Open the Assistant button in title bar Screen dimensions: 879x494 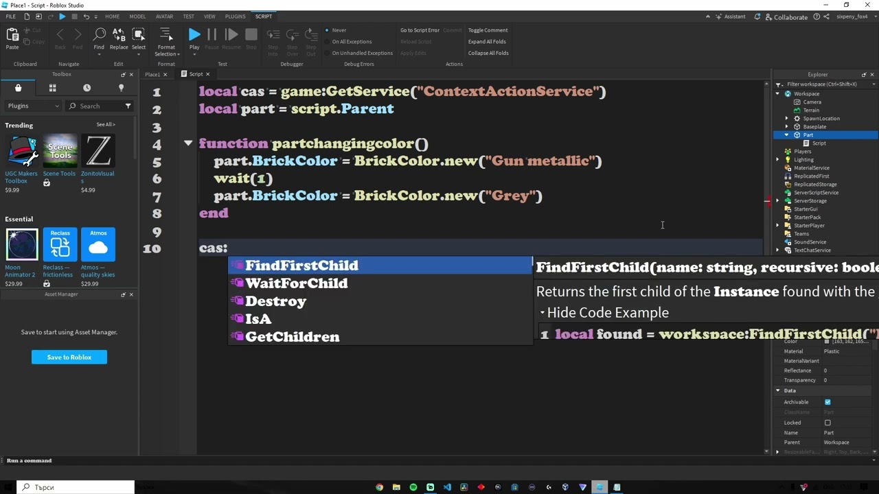(x=729, y=16)
